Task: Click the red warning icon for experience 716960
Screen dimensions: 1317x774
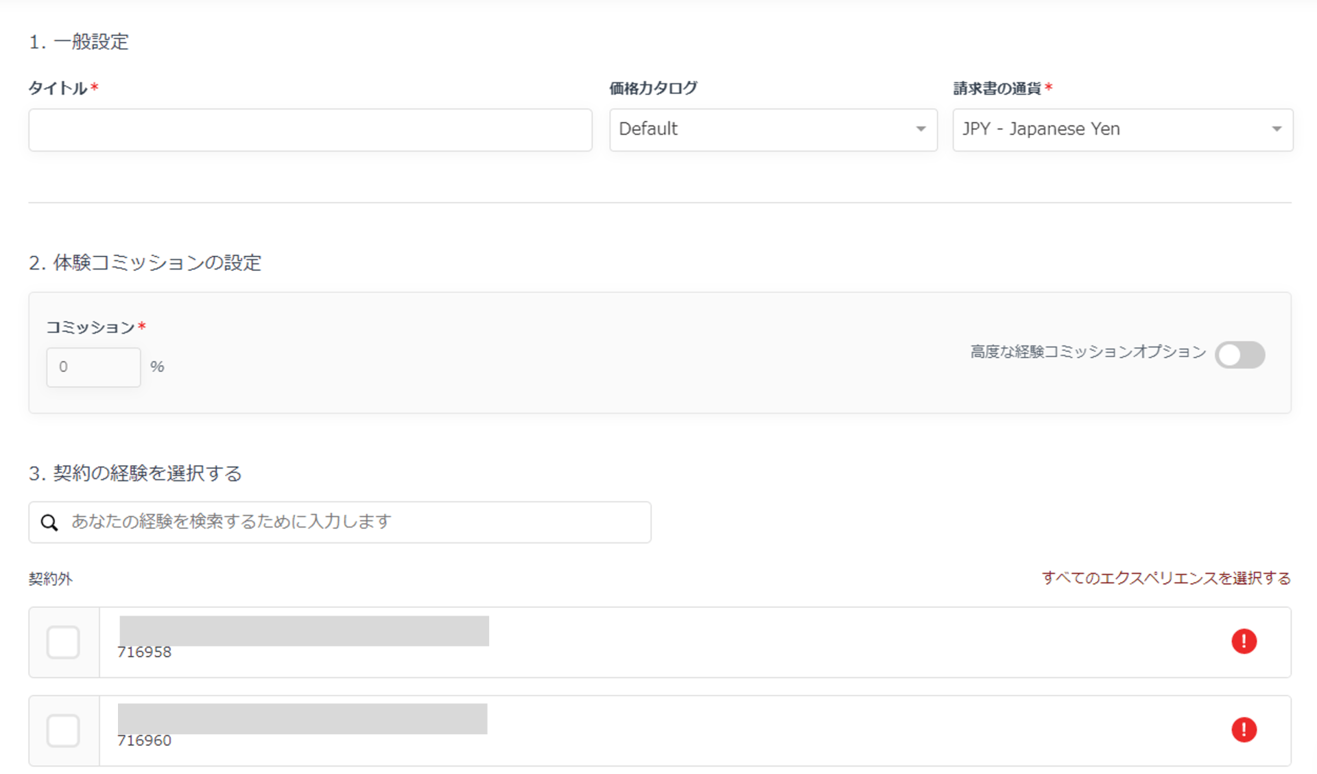Action: point(1244,729)
